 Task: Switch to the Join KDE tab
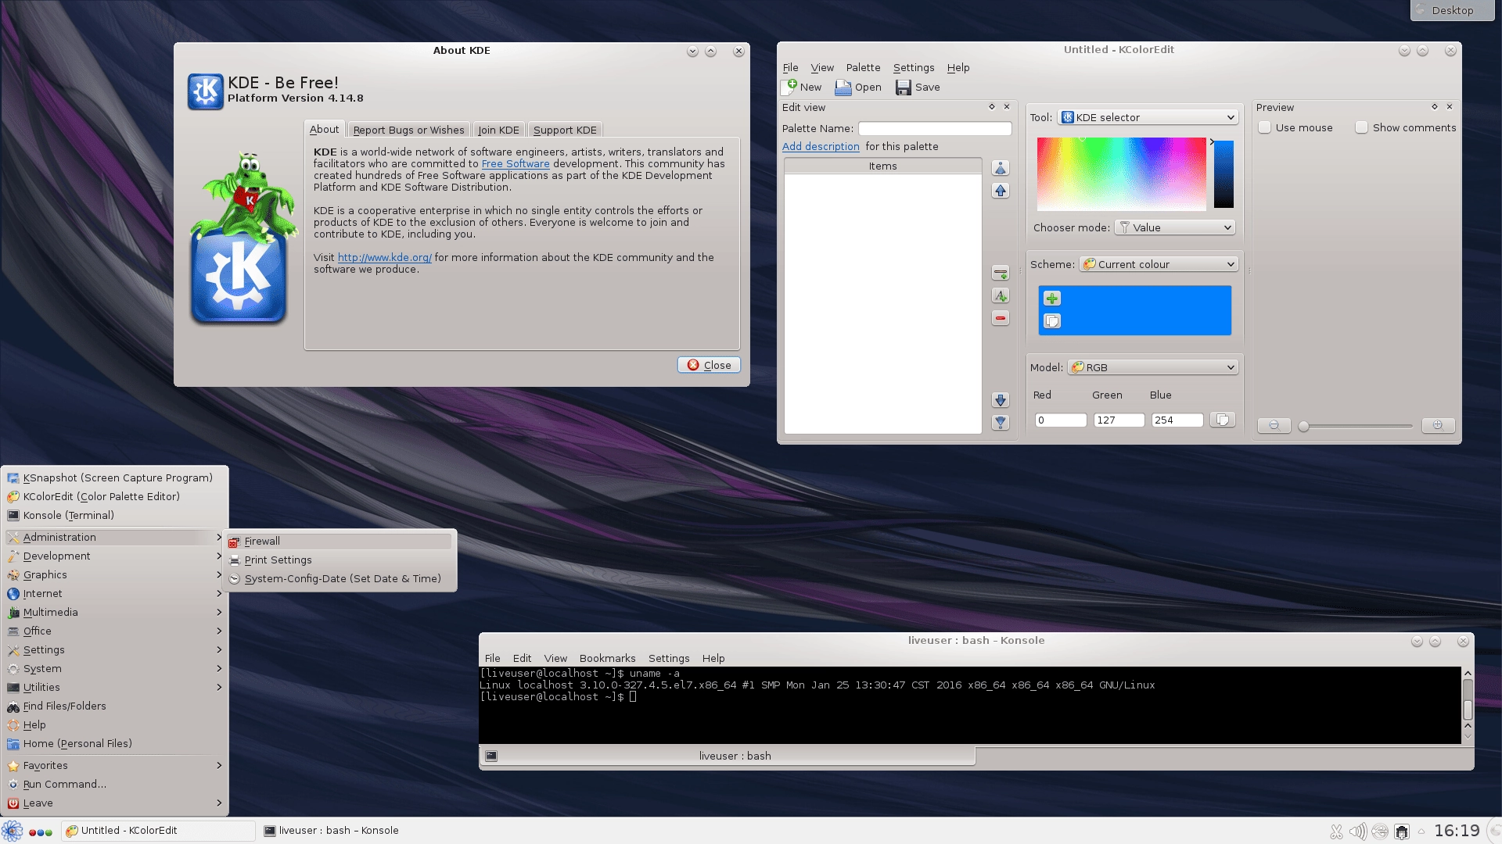498,130
